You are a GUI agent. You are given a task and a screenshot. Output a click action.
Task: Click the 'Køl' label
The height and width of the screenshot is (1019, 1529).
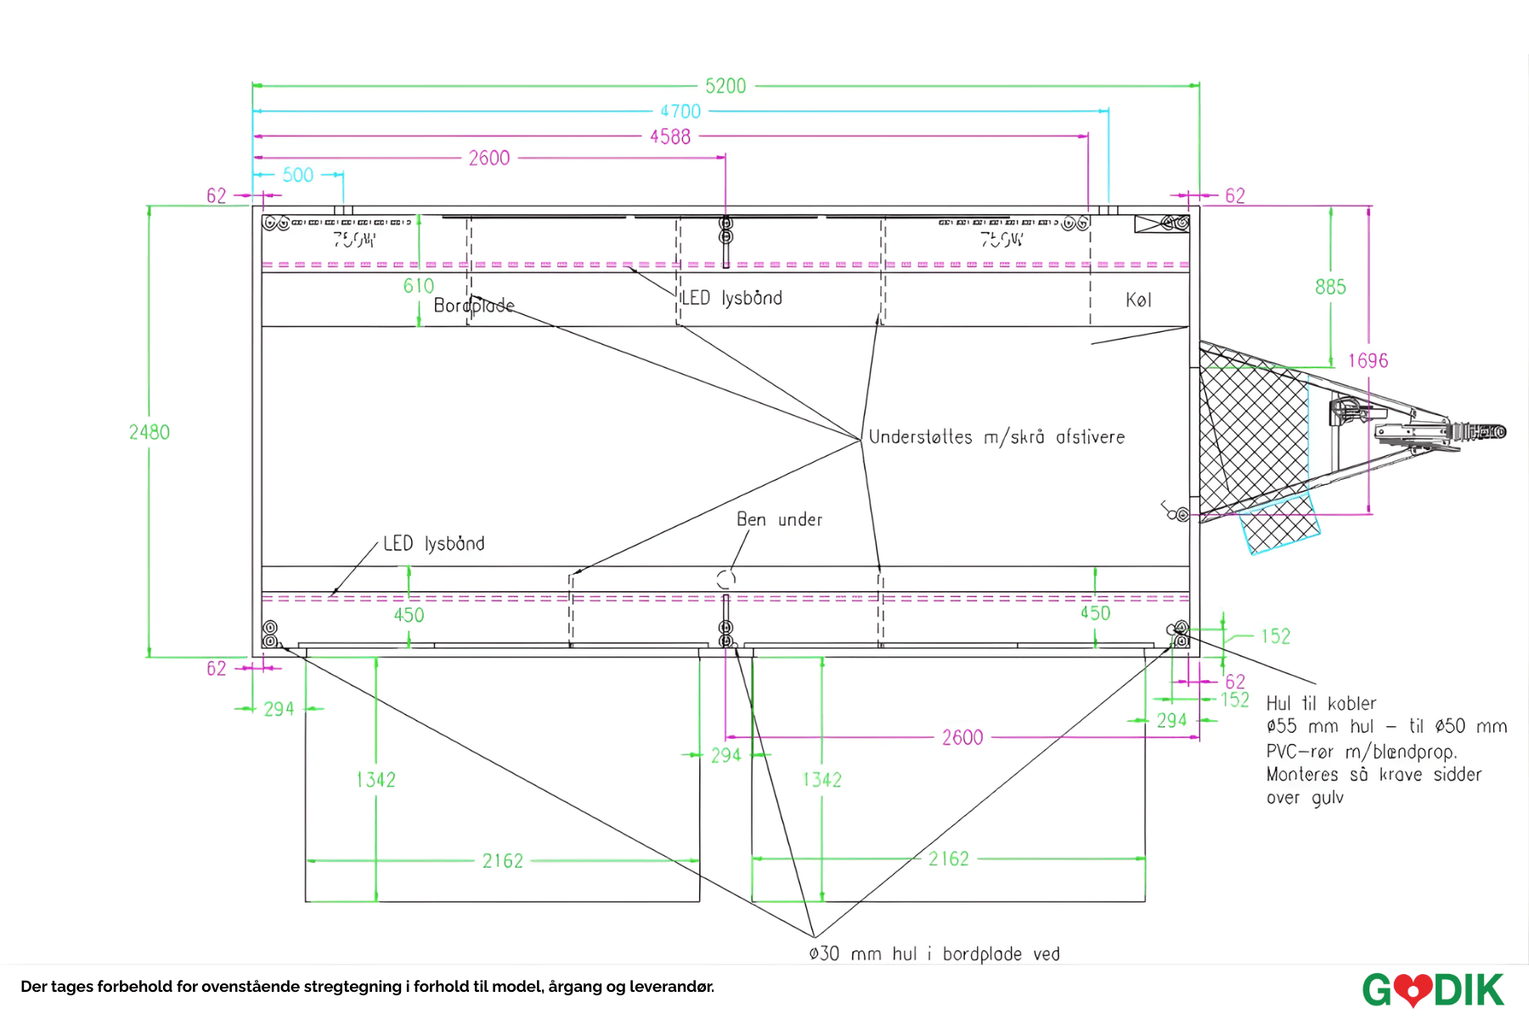pos(1138,300)
